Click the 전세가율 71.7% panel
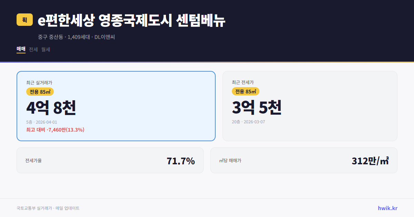Image resolution: width=414 pixels, height=217 pixels. pyautogui.click(x=110, y=160)
